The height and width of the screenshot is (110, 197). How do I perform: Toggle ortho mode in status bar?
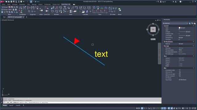(151, 108)
